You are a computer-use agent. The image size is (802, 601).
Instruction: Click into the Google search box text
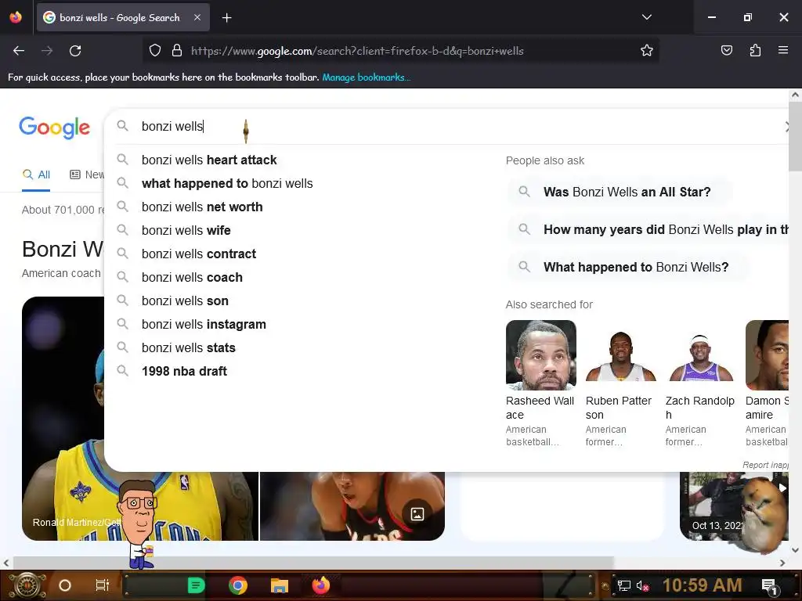[x=172, y=126]
